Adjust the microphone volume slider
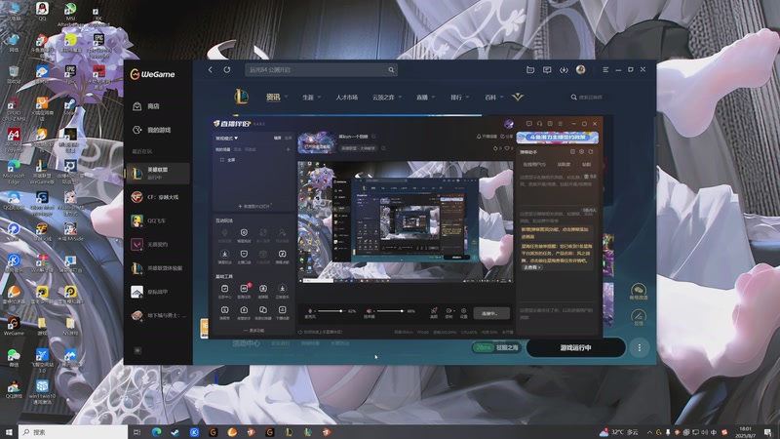The height and width of the screenshot is (439, 780). (331, 310)
